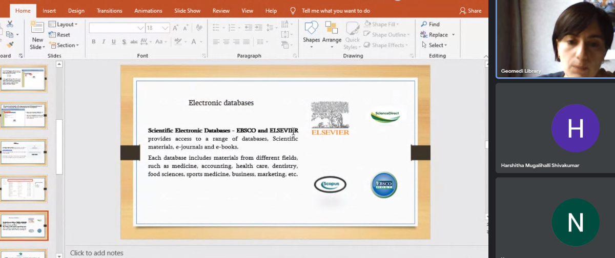Click the New Slide icon
This screenshot has width=615, height=258.
click(37, 28)
